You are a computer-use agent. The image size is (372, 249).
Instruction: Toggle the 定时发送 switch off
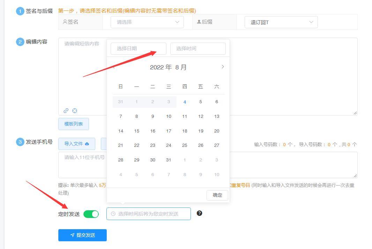pyautogui.click(x=91, y=214)
